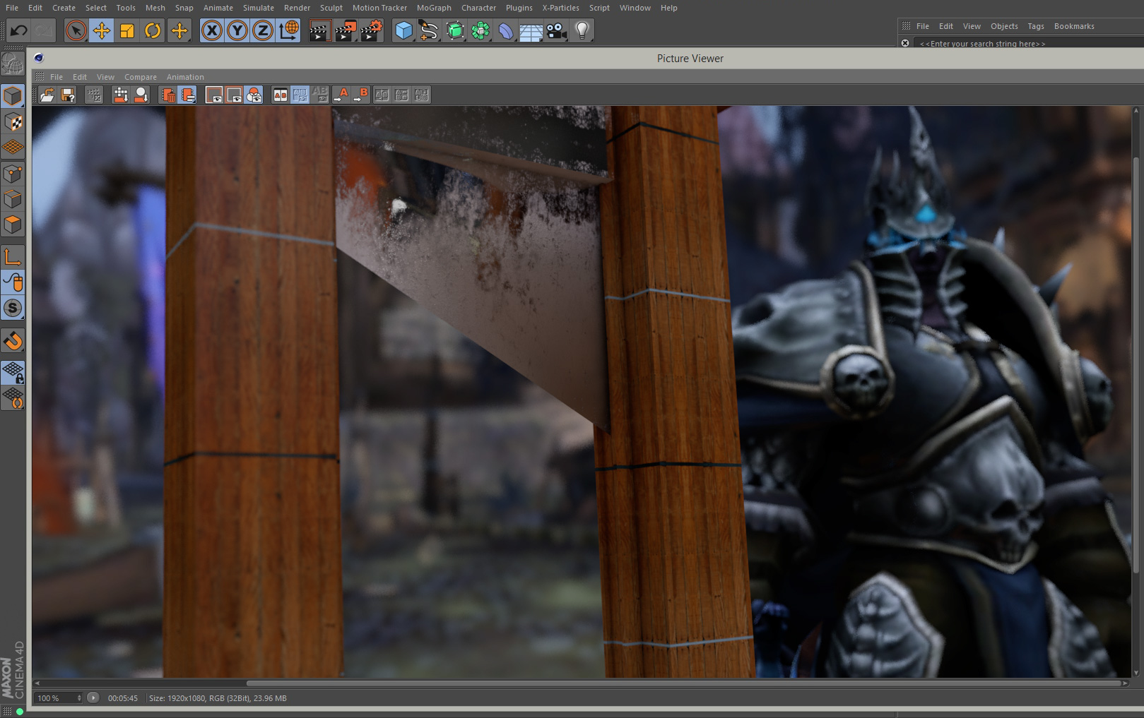
Task: Toggle Z axis lock
Action: click(263, 30)
